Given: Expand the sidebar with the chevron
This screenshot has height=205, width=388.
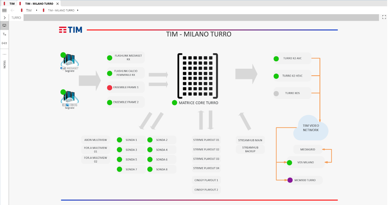Looking at the screenshot, I should pos(5,18).
